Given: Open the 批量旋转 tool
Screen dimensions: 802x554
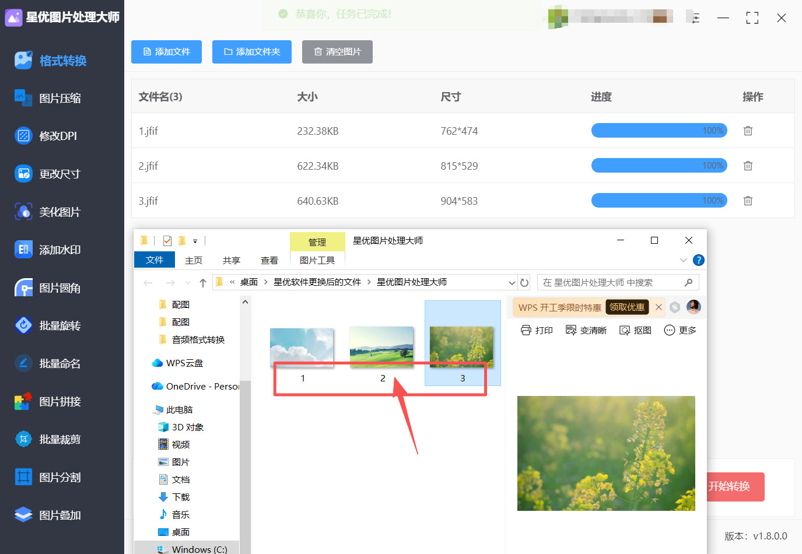Looking at the screenshot, I should tap(48, 325).
